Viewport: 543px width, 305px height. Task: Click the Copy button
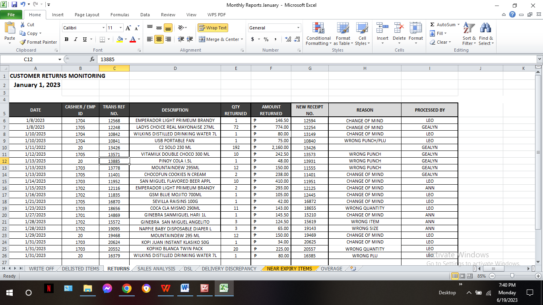(31, 33)
